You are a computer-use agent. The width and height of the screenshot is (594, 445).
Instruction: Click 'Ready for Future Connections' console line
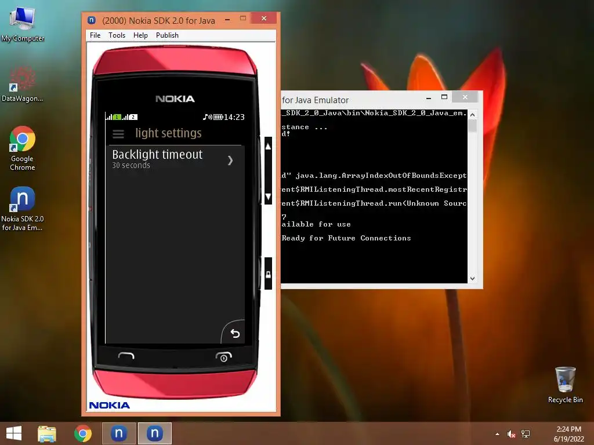[x=346, y=238]
